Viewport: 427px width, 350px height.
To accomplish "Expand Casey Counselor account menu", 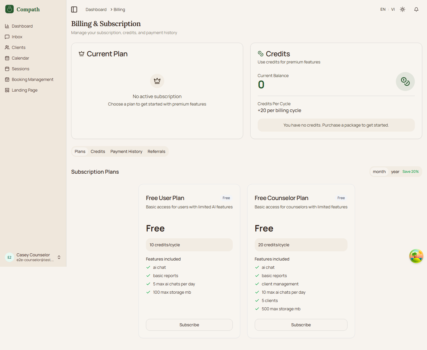I will click(x=59, y=257).
